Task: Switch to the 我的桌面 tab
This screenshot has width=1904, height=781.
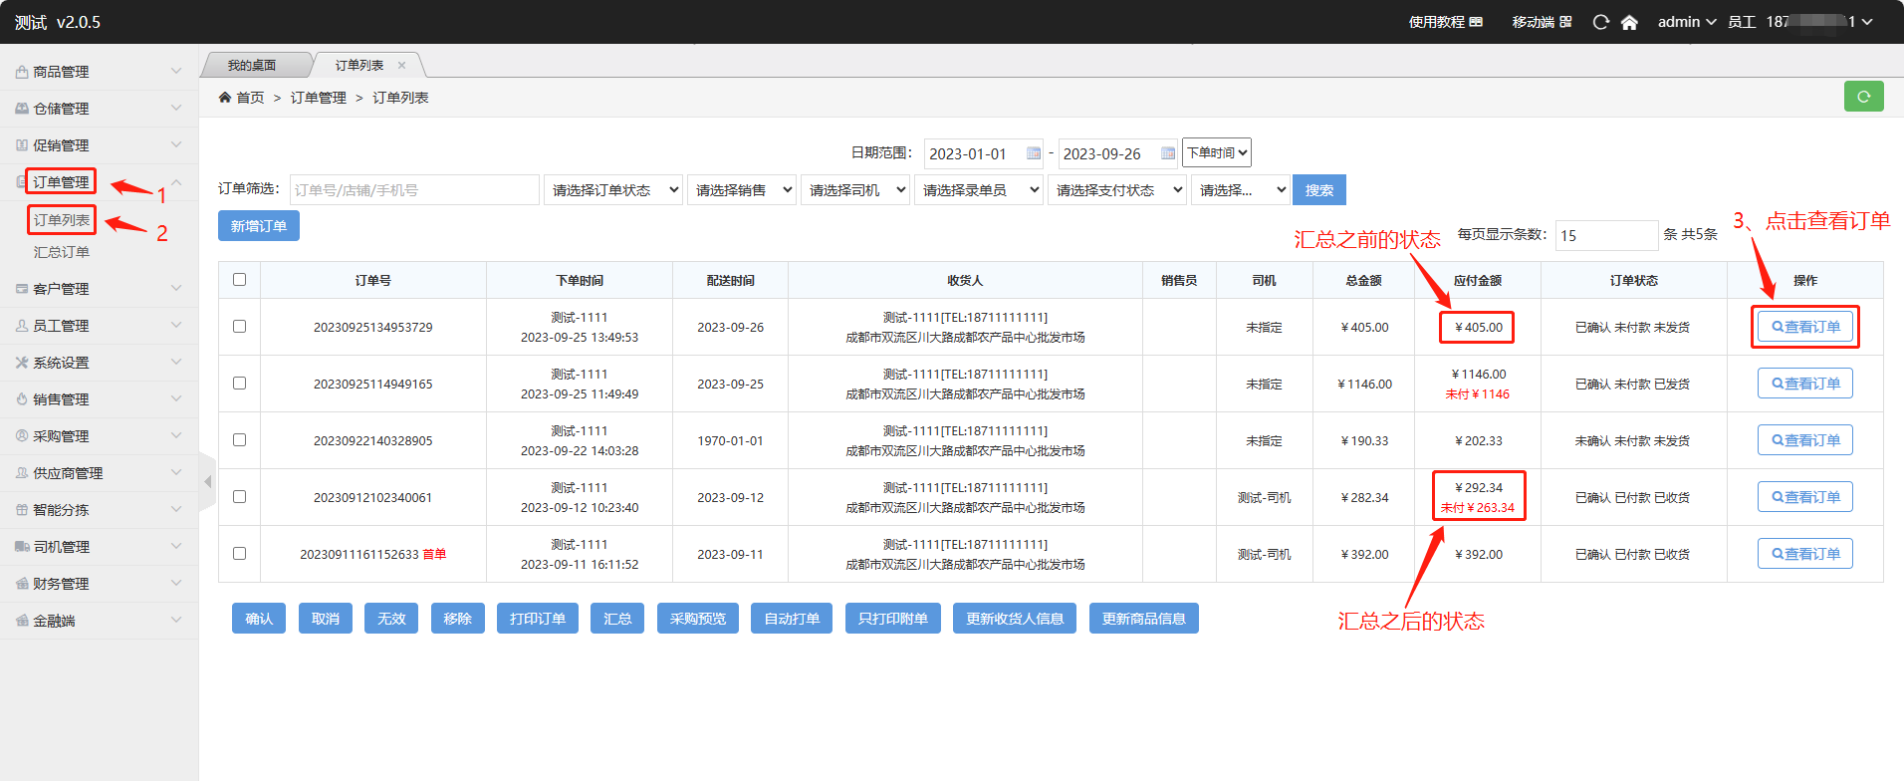Action: click(x=252, y=66)
